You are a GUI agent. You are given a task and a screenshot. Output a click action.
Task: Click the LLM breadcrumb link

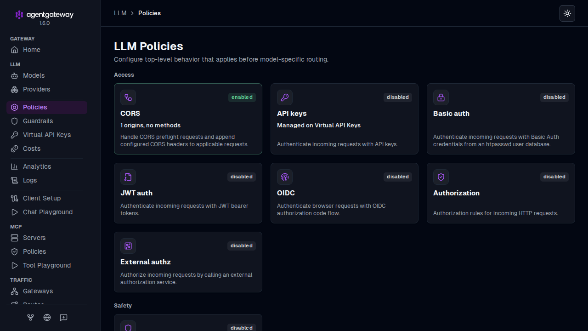click(120, 13)
